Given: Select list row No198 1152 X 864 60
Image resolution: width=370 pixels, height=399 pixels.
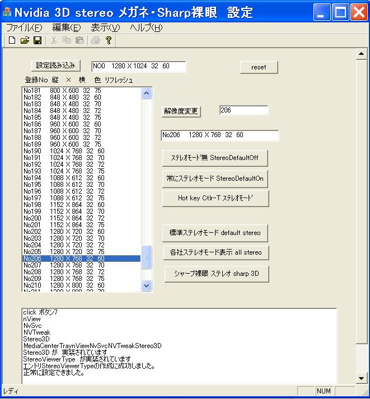Looking at the screenshot, I should click(81, 205).
